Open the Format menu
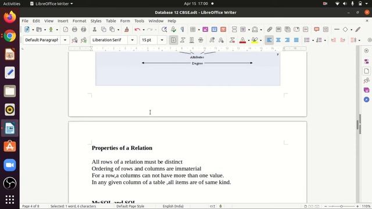The height and width of the screenshot is (209, 372). (79, 21)
